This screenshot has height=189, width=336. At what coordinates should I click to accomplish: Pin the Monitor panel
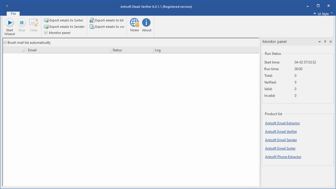[x=325, y=42]
